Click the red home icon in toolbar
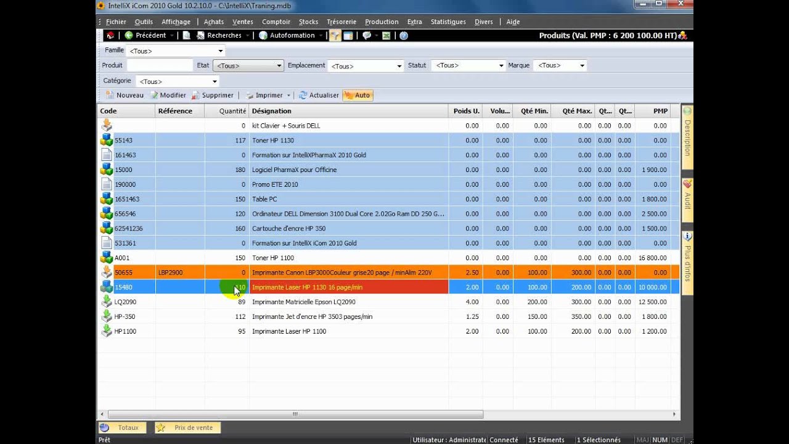 110,36
